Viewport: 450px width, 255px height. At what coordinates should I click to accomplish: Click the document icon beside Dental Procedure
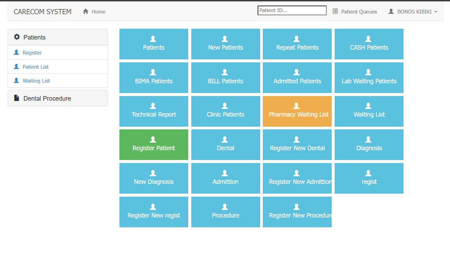tap(16, 98)
